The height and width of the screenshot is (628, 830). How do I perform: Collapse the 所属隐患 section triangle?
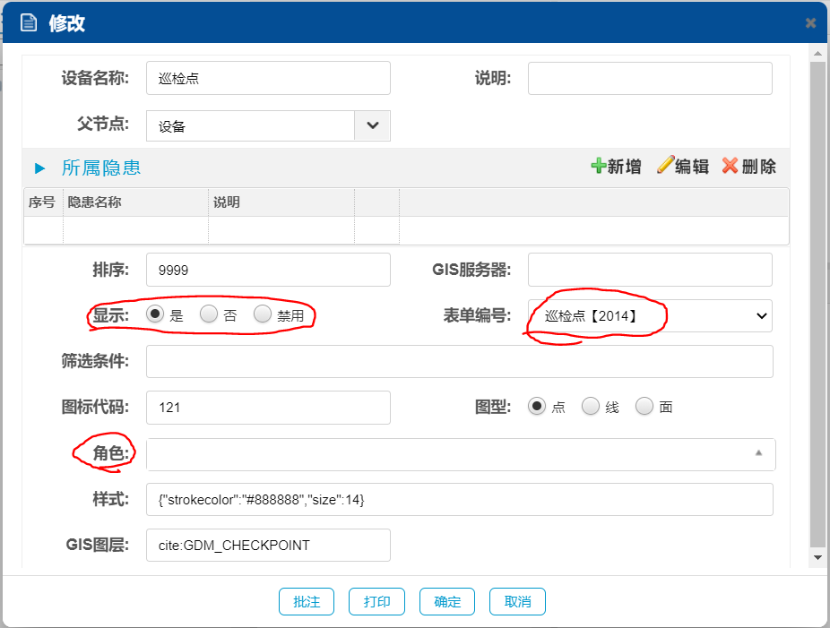click(39, 168)
